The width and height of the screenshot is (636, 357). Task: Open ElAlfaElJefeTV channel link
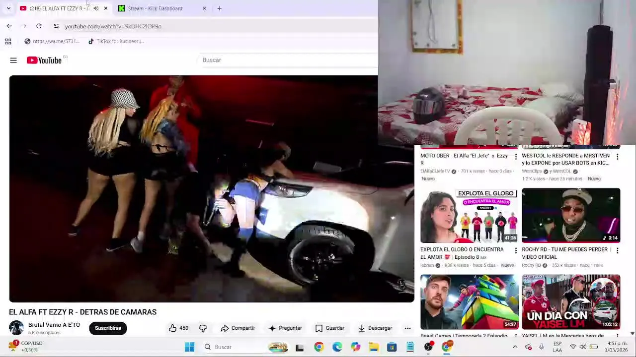[x=435, y=171]
